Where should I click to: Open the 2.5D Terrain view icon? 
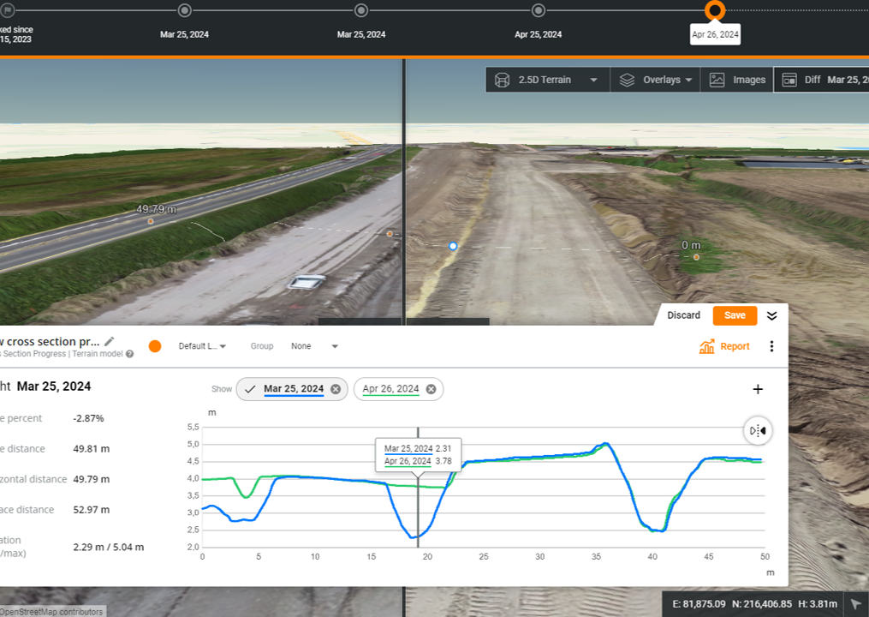pyautogui.click(x=502, y=79)
